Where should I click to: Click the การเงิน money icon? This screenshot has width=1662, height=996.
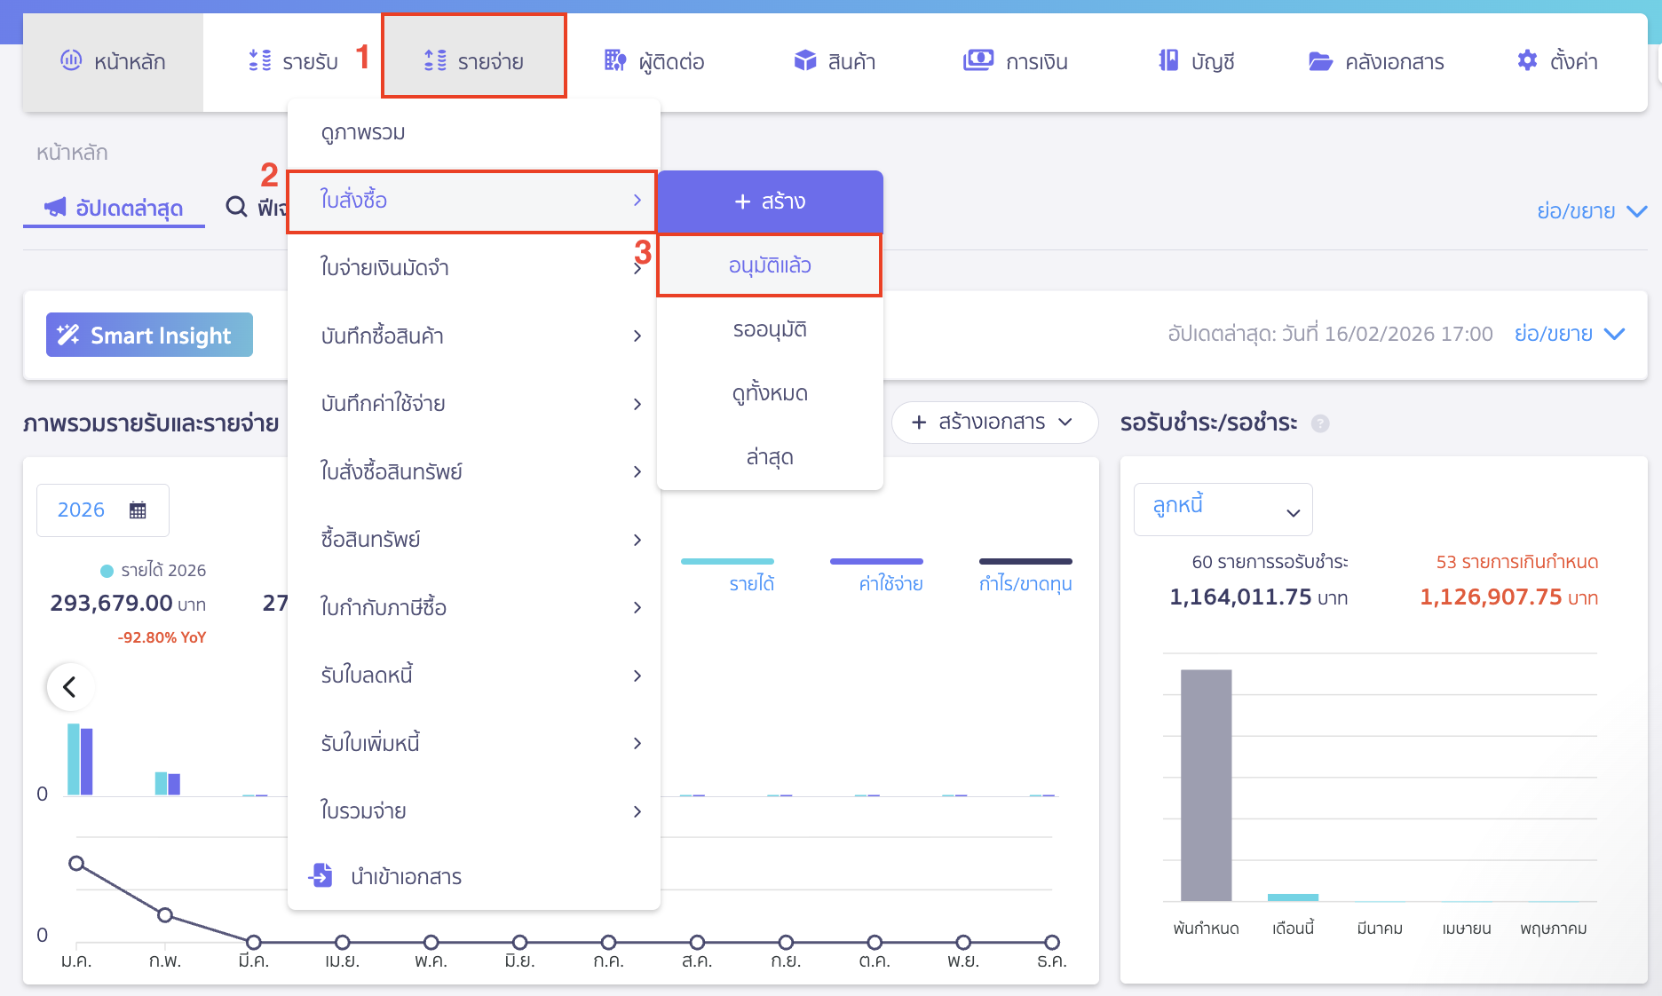(978, 60)
